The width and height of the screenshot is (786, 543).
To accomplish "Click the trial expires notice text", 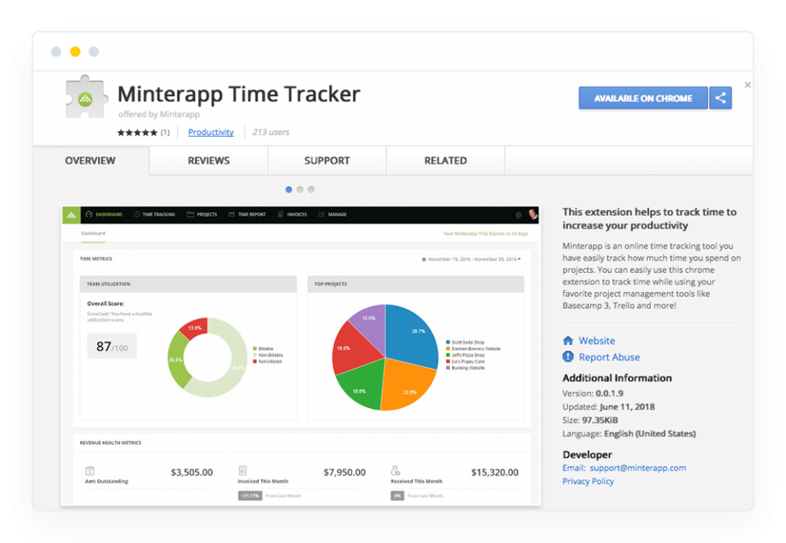I will point(485,233).
